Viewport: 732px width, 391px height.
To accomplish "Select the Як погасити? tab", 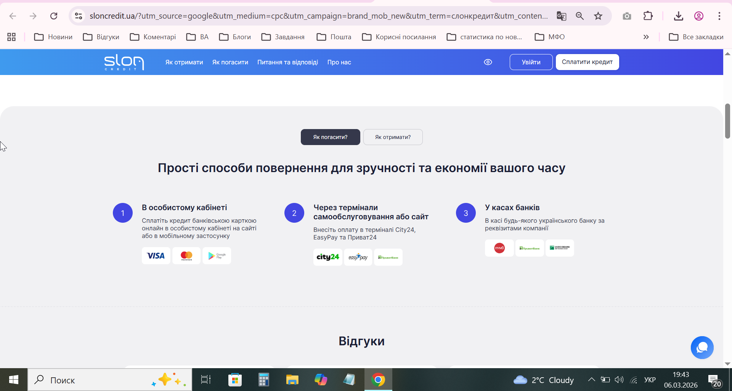I will [331, 137].
